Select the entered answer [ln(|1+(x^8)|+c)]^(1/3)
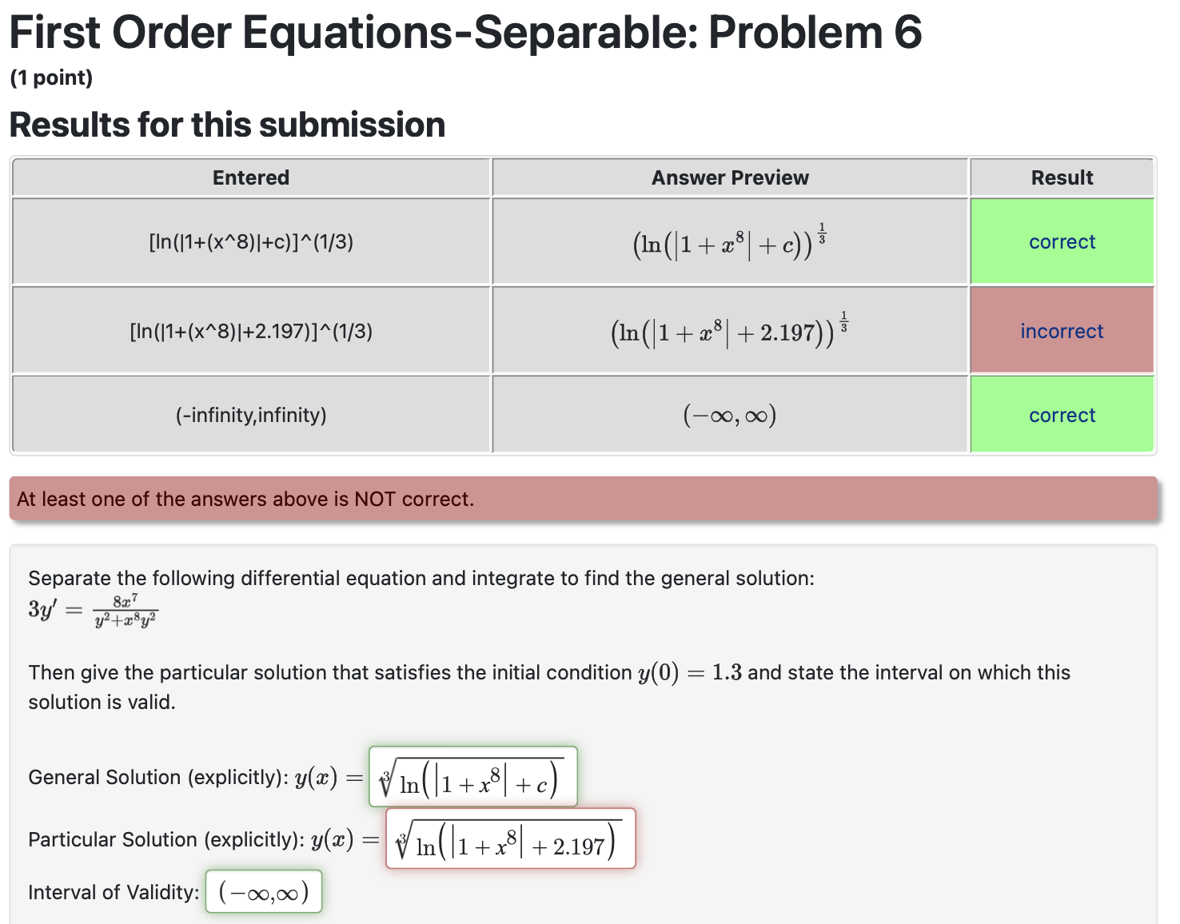The height and width of the screenshot is (924, 1180). click(x=250, y=241)
